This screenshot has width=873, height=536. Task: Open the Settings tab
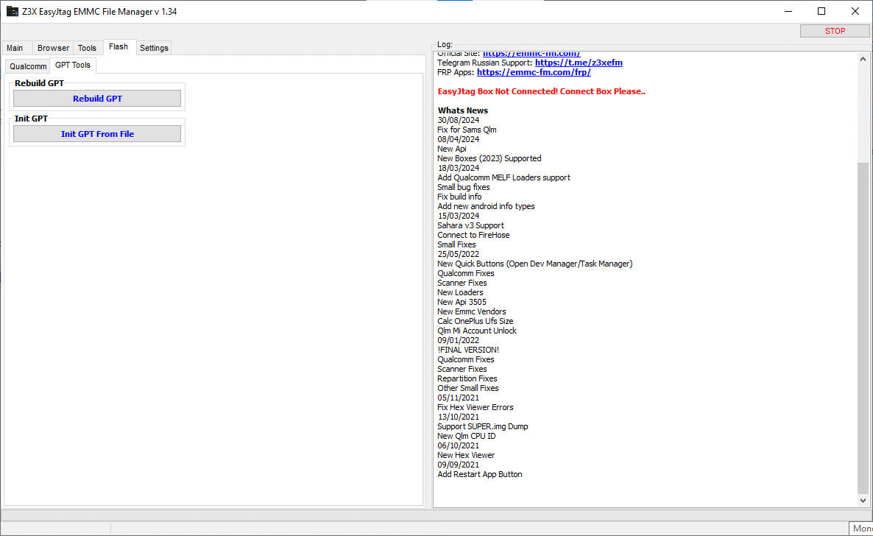tap(154, 48)
